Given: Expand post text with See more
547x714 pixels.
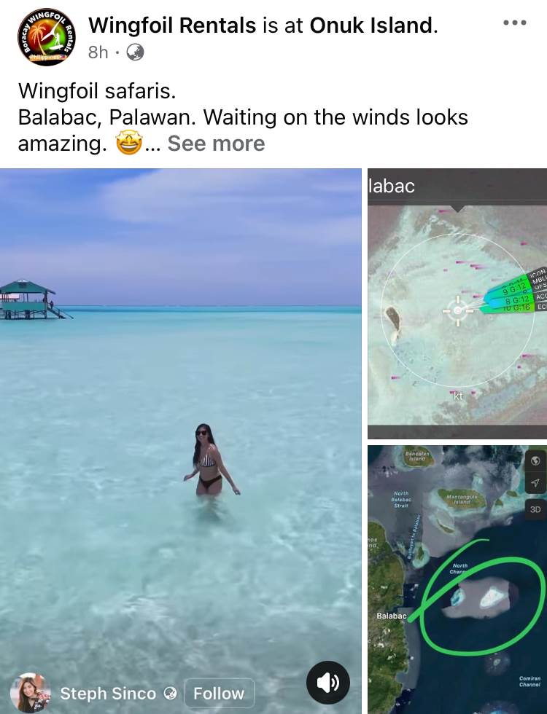Looking at the screenshot, I should [x=216, y=144].
